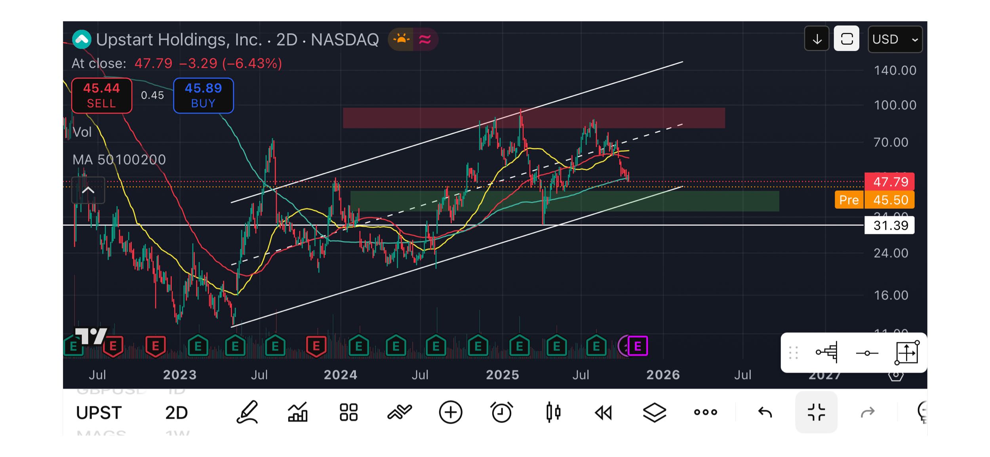Select the red resistance zone rectangle
This screenshot has width=990, height=457.
click(x=534, y=118)
